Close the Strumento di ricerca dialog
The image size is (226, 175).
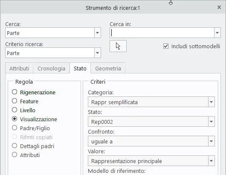point(219,7)
